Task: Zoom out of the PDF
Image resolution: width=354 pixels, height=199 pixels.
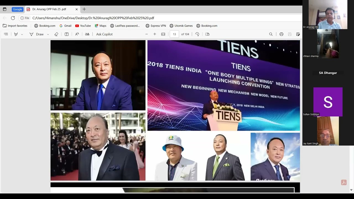Action: click(147, 34)
